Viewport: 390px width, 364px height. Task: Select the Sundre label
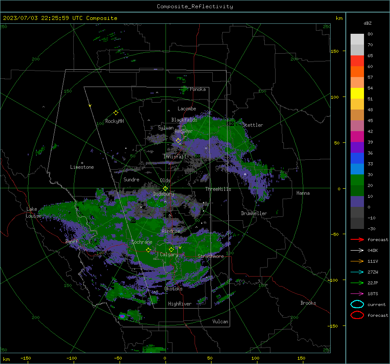(131, 179)
